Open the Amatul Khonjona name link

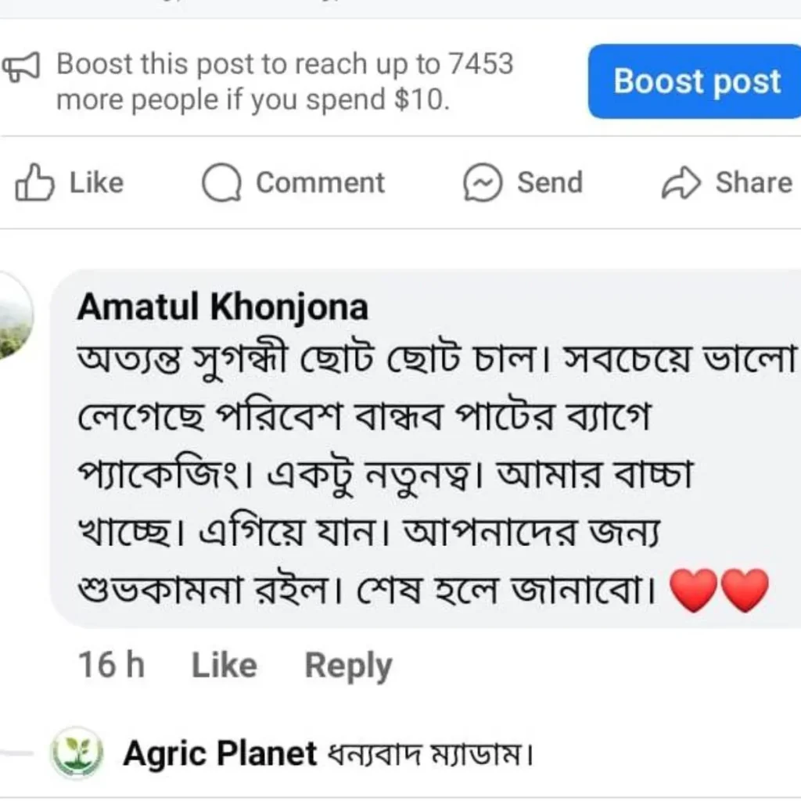click(x=222, y=307)
